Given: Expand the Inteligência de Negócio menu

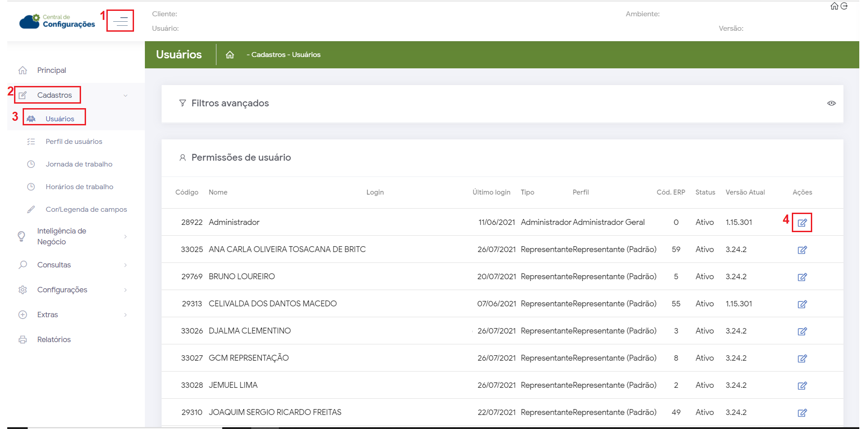Looking at the screenshot, I should (x=125, y=236).
